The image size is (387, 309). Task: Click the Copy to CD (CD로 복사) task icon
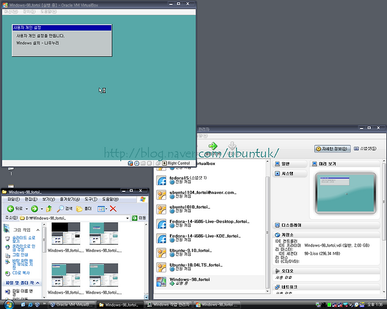[8, 273]
